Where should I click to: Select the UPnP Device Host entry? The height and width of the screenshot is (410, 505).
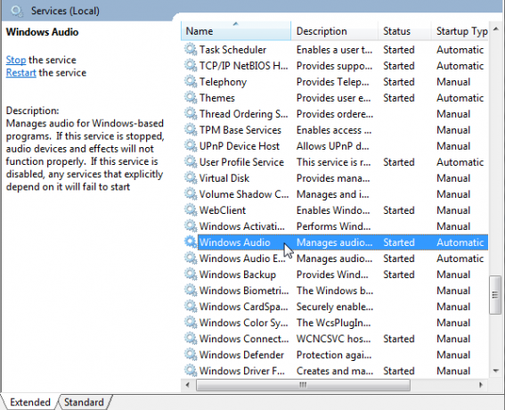pyautogui.click(x=240, y=146)
